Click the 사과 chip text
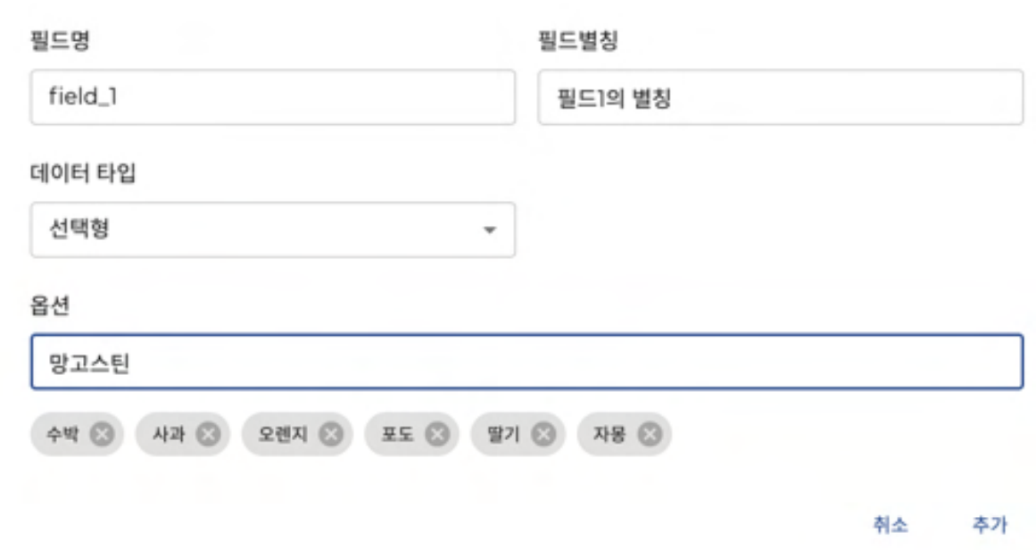This screenshot has height=550, width=1036. coord(170,435)
